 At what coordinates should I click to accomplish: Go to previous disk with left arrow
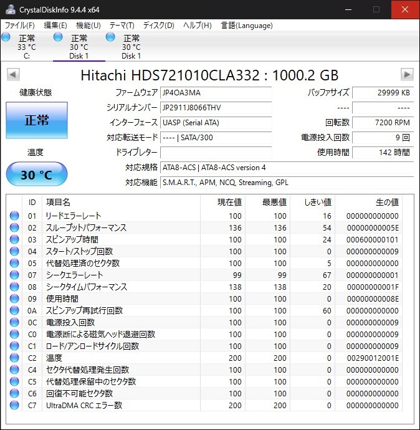[13, 74]
